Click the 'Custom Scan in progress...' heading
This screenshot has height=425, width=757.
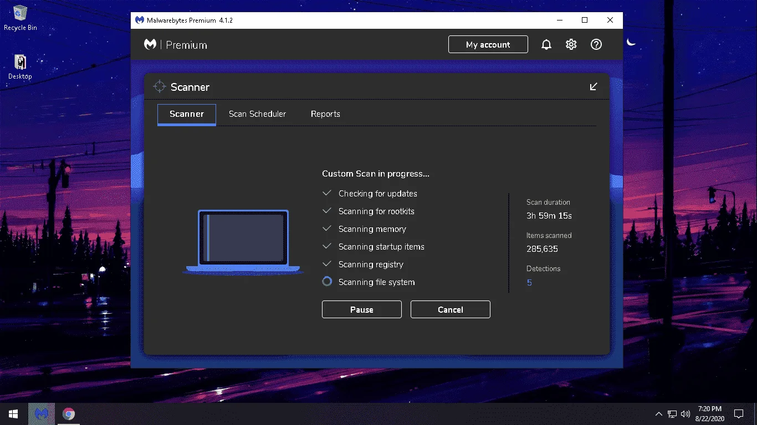[x=376, y=174]
